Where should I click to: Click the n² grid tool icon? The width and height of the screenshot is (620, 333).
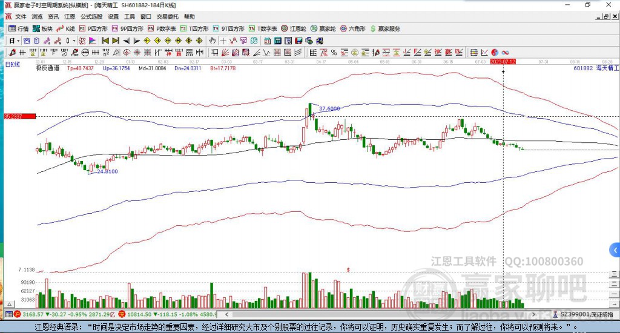[x=105, y=53]
